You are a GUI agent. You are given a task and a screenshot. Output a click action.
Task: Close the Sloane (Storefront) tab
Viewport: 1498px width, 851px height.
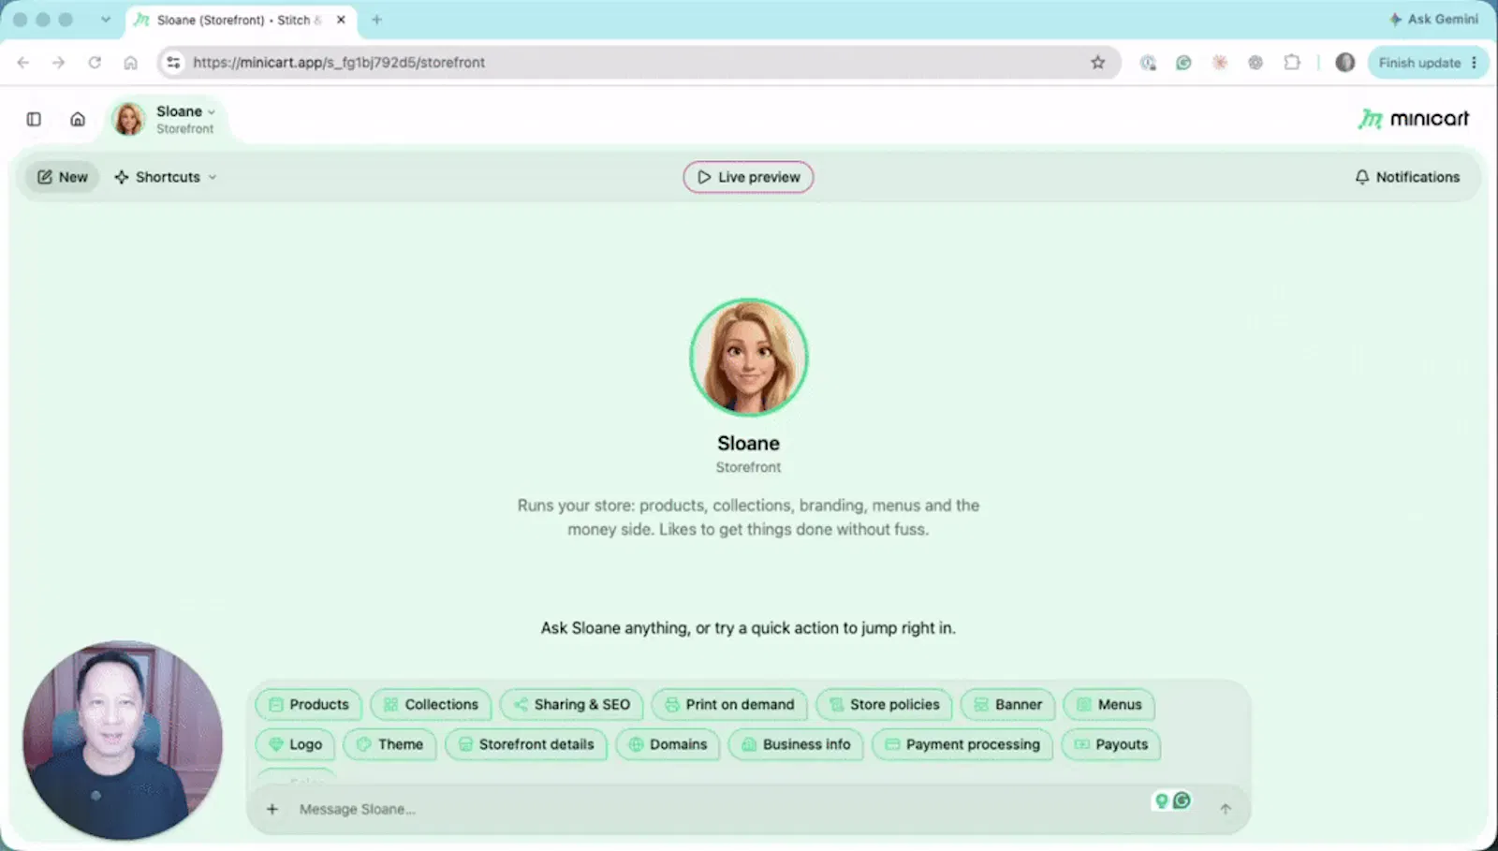[341, 20]
